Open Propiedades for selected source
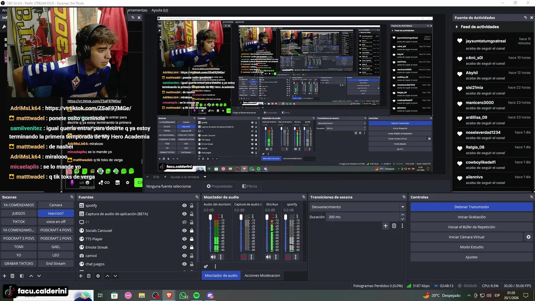535x301 pixels. (219, 186)
